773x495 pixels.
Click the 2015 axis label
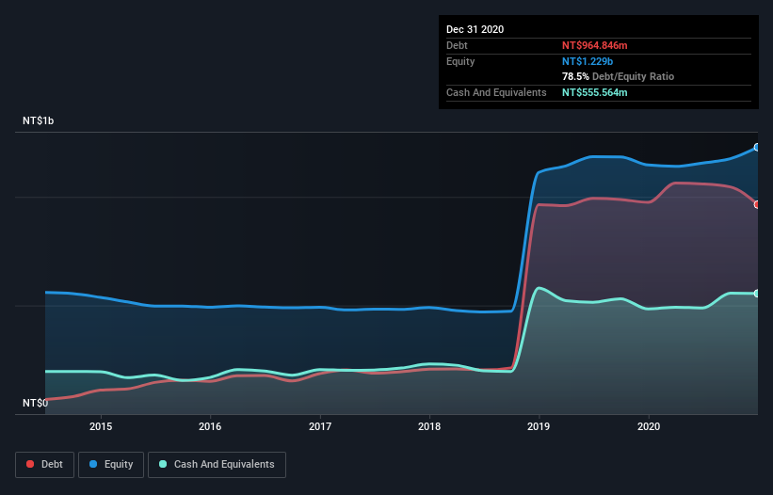click(101, 426)
